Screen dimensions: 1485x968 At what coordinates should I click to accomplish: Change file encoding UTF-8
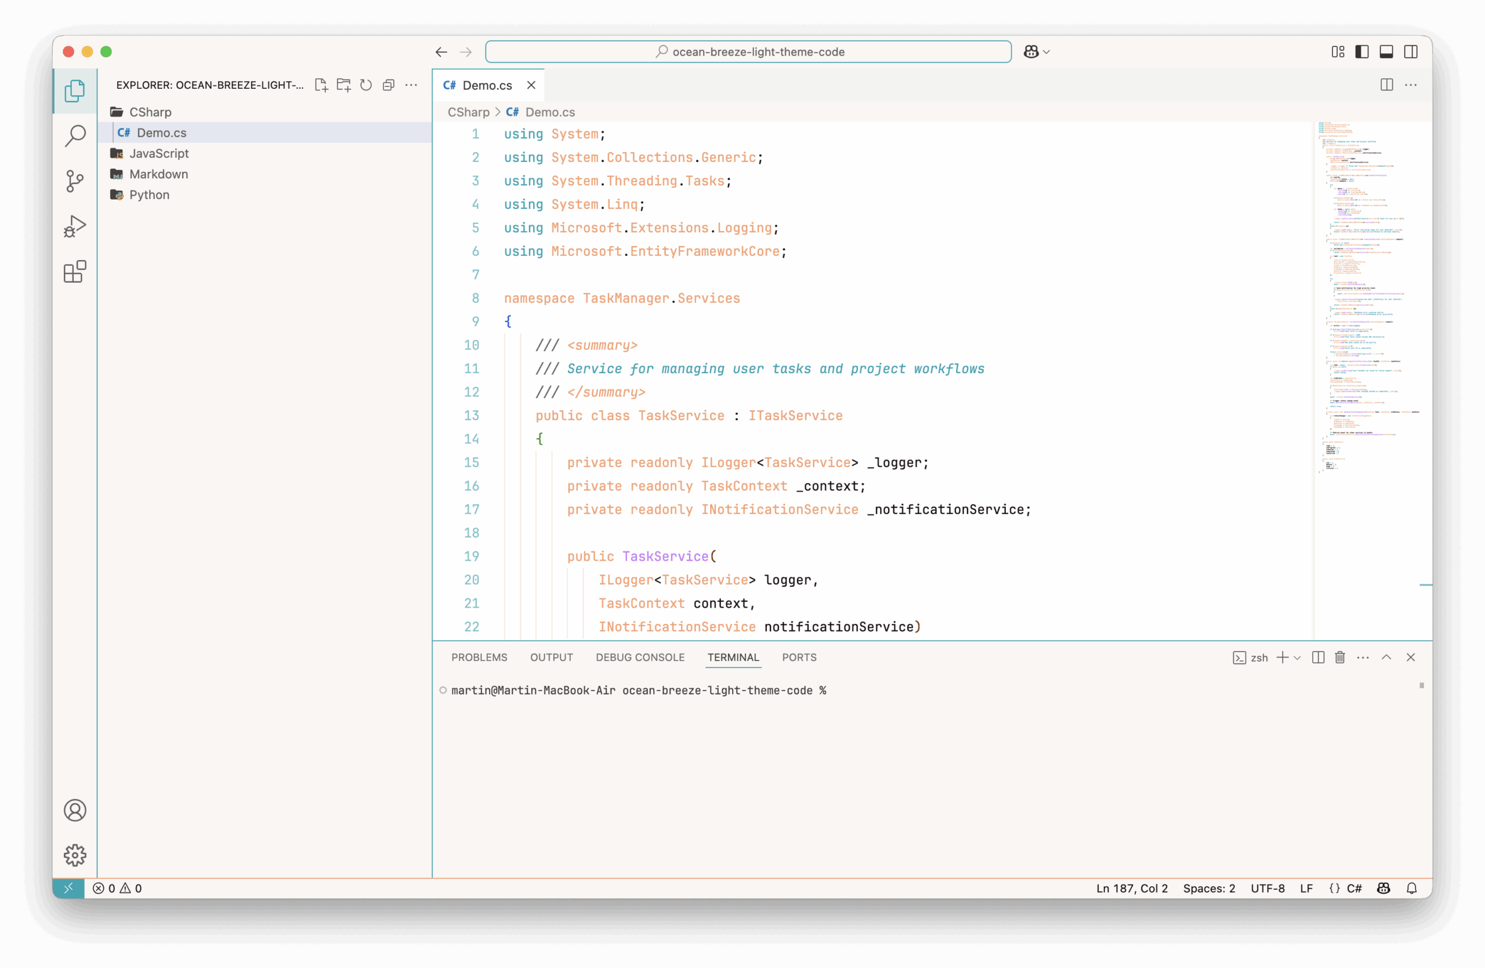(x=1267, y=888)
